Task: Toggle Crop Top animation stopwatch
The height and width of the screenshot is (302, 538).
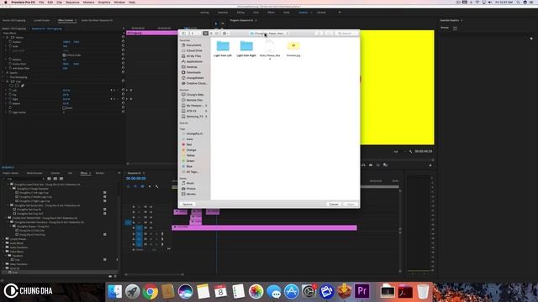Action: pyautogui.click(x=10, y=95)
